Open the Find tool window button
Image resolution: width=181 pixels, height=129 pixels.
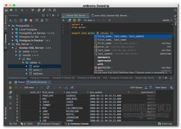(x=13, y=124)
